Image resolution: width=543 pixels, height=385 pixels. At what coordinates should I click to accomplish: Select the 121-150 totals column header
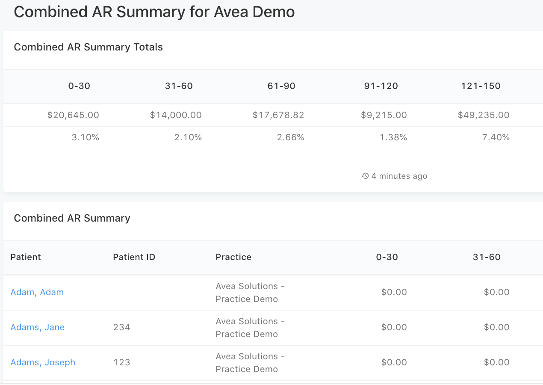coord(481,86)
